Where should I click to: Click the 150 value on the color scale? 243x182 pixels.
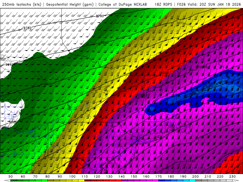click(134, 177)
